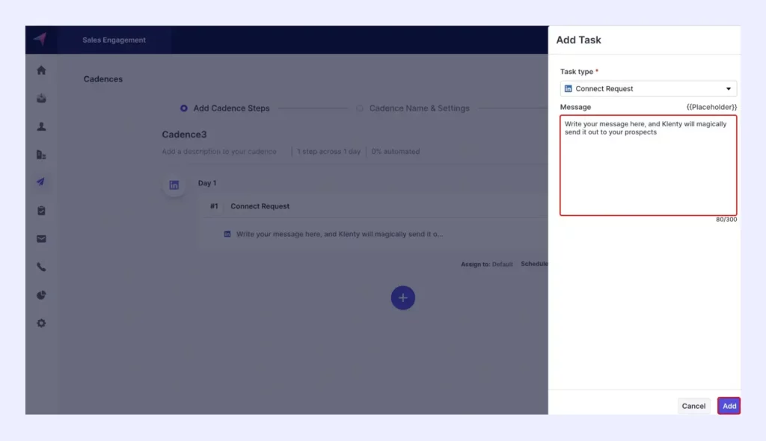Screen dimensions: 766x441
Task: Open the Prospects person icon
Action: coord(42,126)
